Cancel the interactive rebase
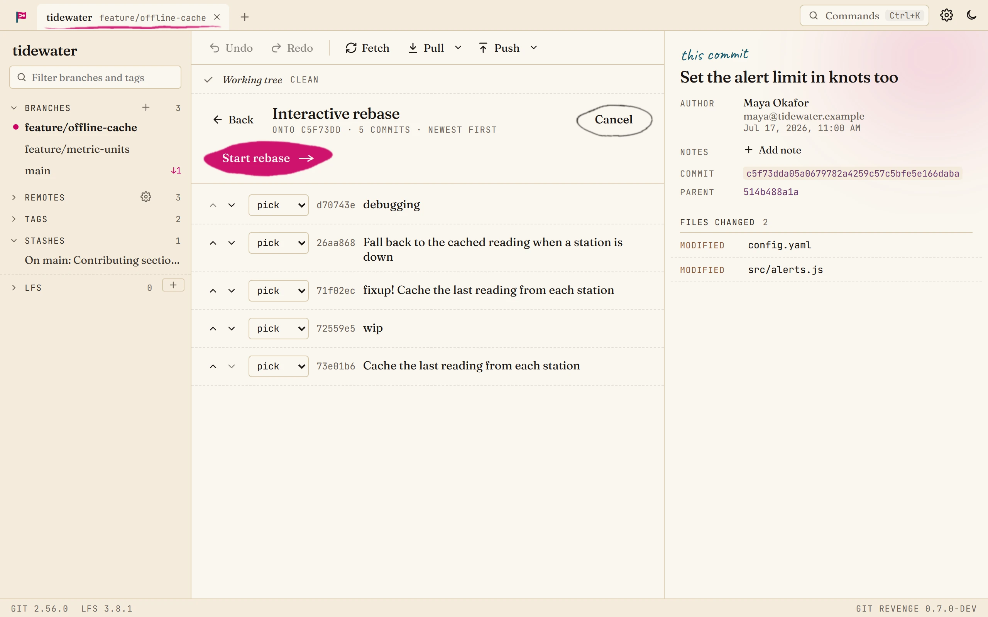This screenshot has height=617, width=988. coord(614,120)
